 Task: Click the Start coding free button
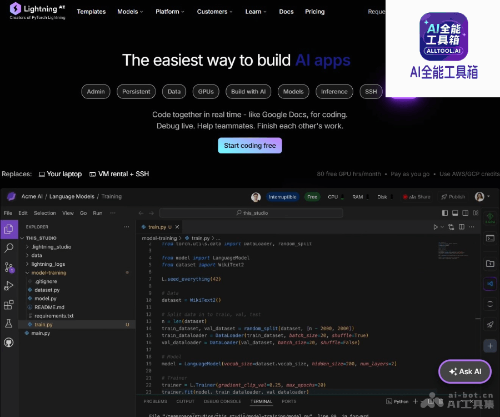(x=250, y=146)
